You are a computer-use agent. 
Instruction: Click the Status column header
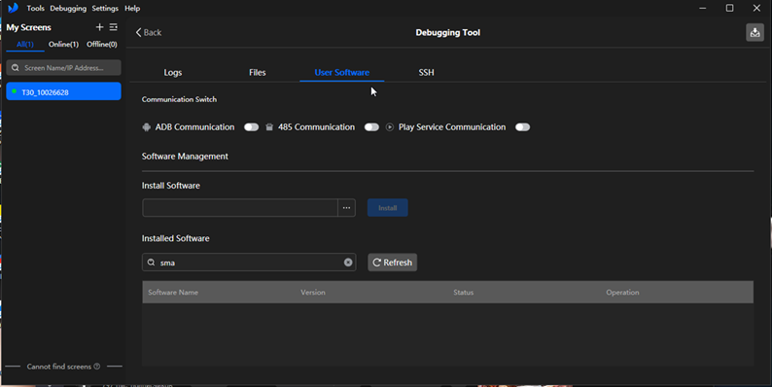coord(464,293)
